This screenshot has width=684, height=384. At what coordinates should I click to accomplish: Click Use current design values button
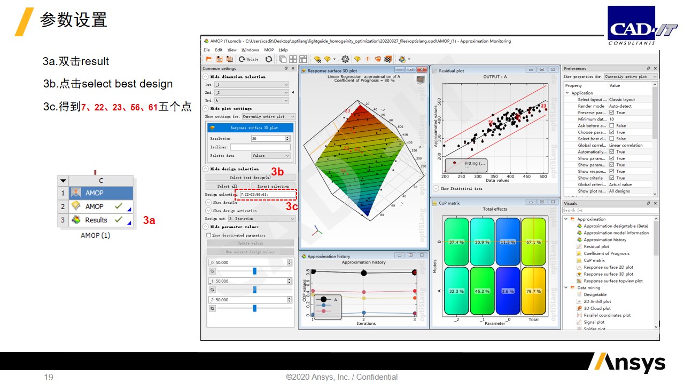click(x=250, y=252)
